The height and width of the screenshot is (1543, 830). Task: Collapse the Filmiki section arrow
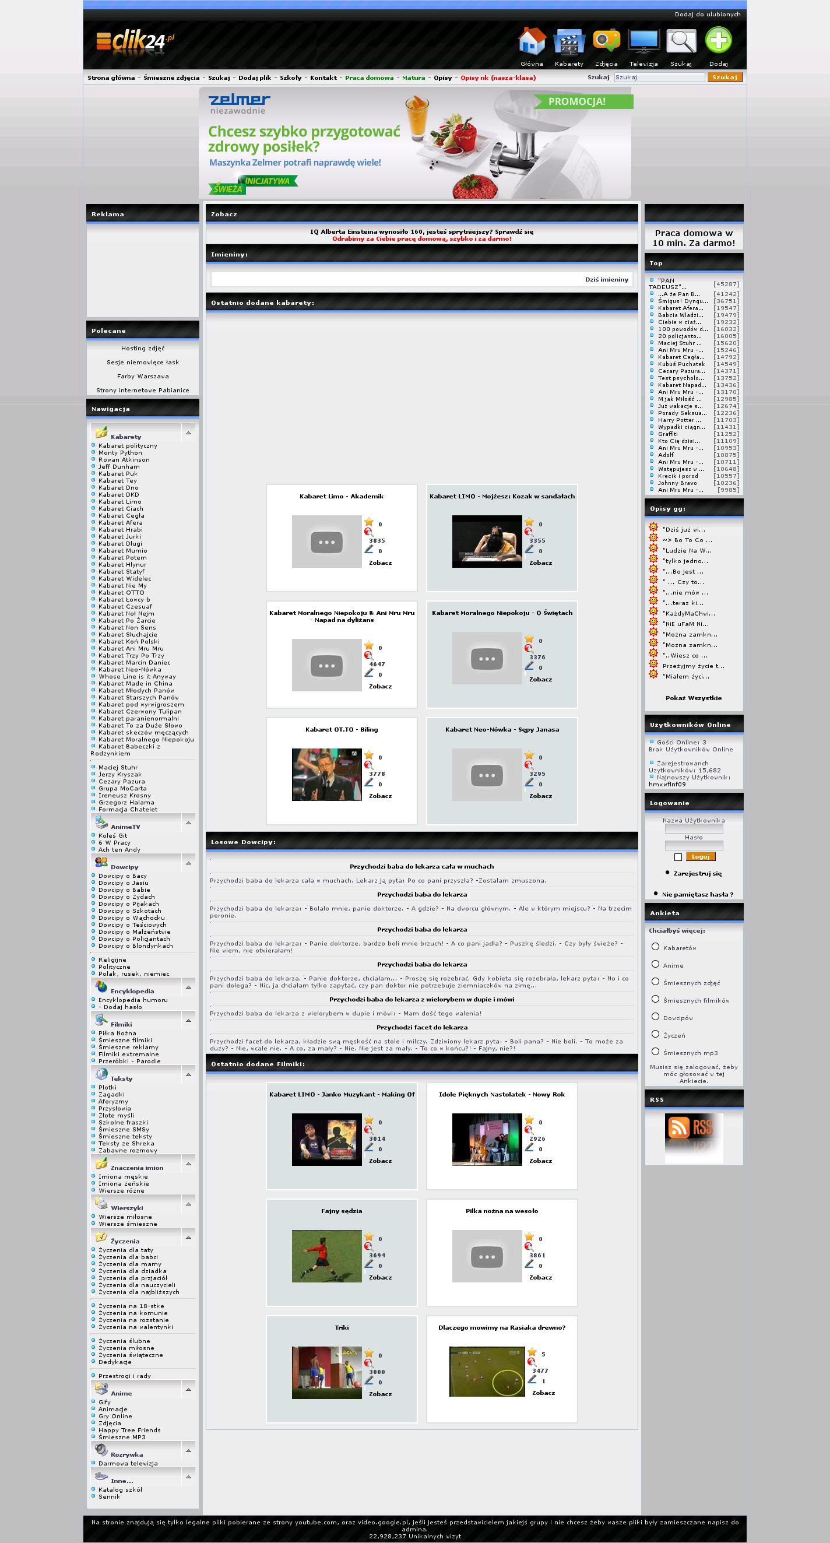188,1020
